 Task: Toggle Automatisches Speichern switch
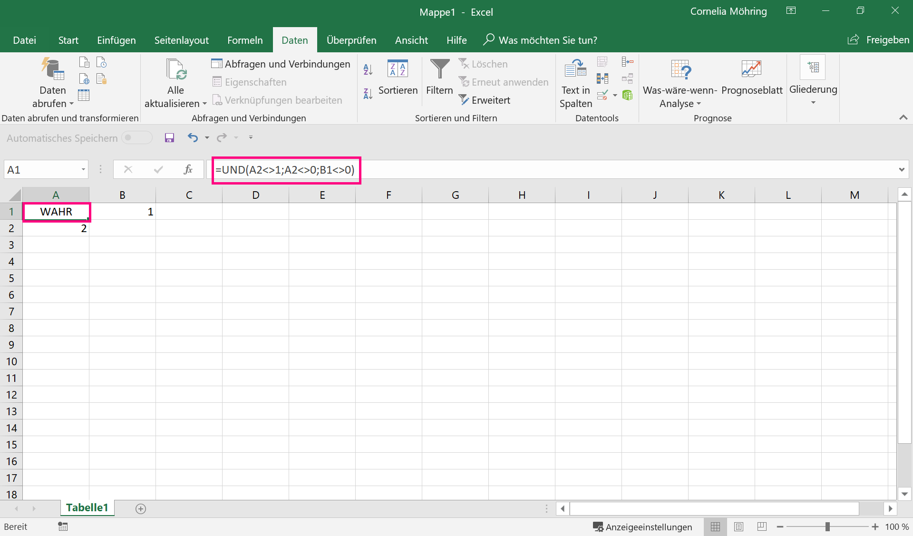pyautogui.click(x=137, y=138)
